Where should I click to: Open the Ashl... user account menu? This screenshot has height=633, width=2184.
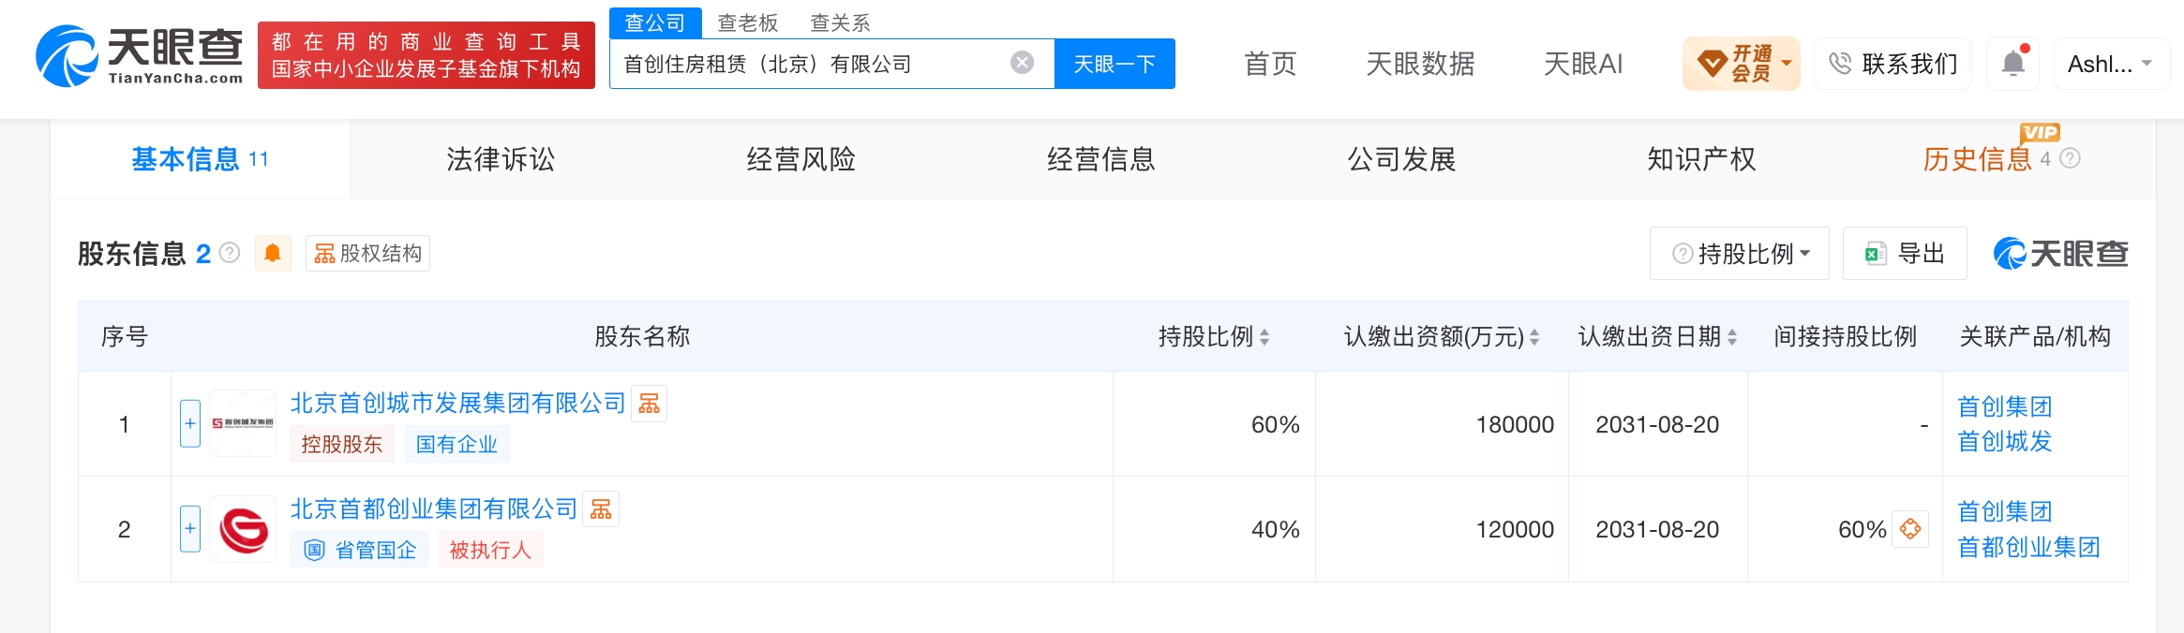pyautogui.click(x=2111, y=63)
